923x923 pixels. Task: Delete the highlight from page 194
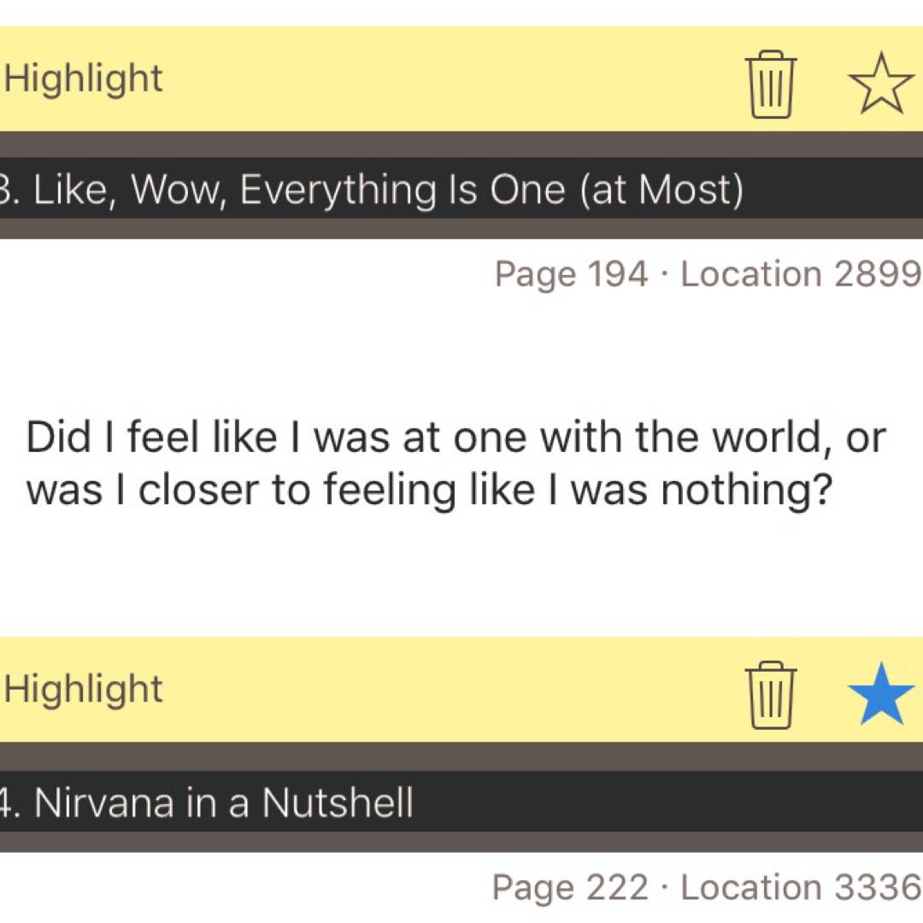(x=771, y=83)
